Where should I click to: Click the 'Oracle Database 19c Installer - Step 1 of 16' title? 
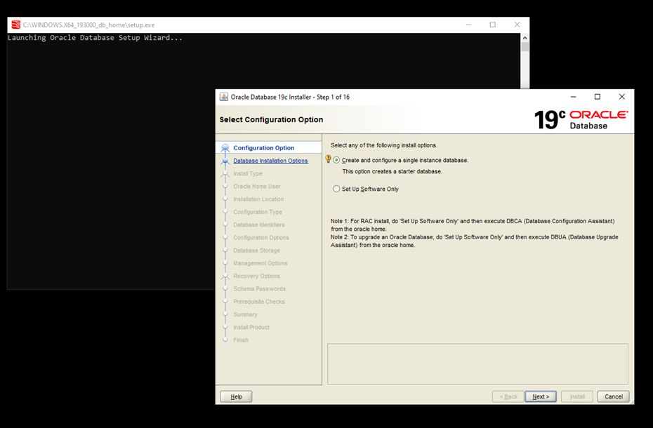(290, 97)
